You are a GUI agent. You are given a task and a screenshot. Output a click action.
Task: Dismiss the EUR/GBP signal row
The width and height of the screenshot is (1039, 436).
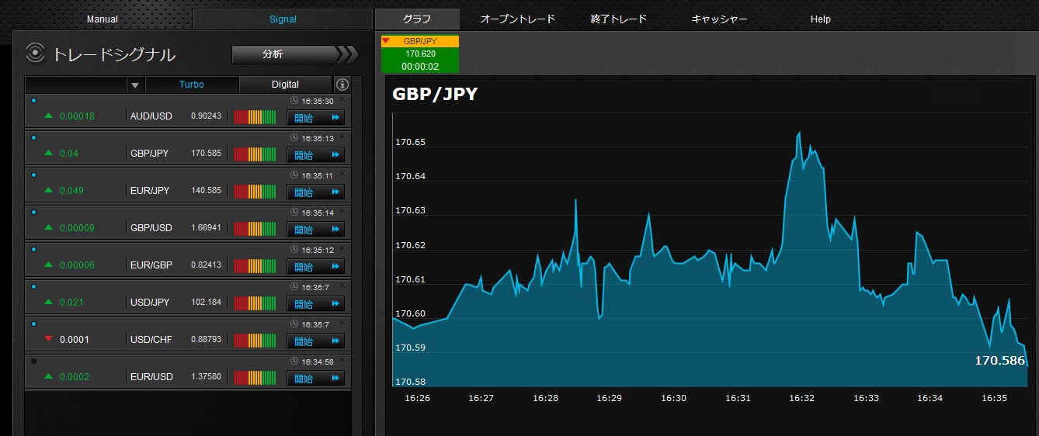tap(342, 248)
